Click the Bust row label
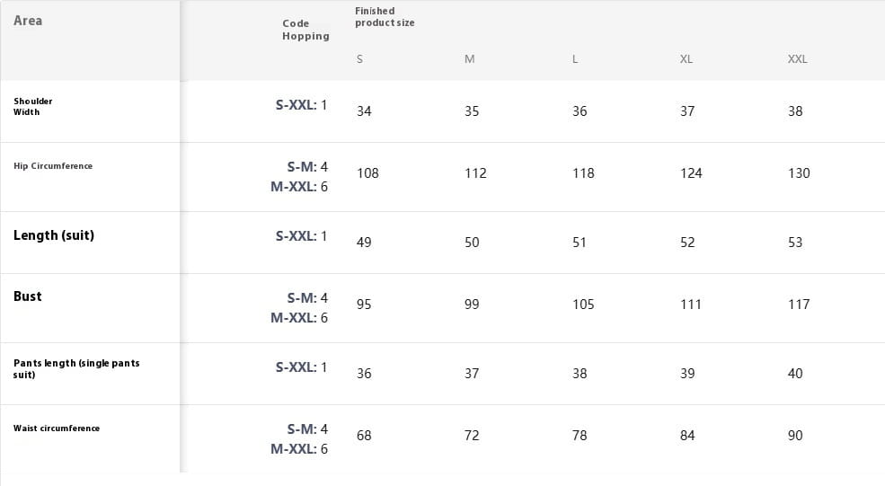The width and height of the screenshot is (885, 486). point(28,296)
